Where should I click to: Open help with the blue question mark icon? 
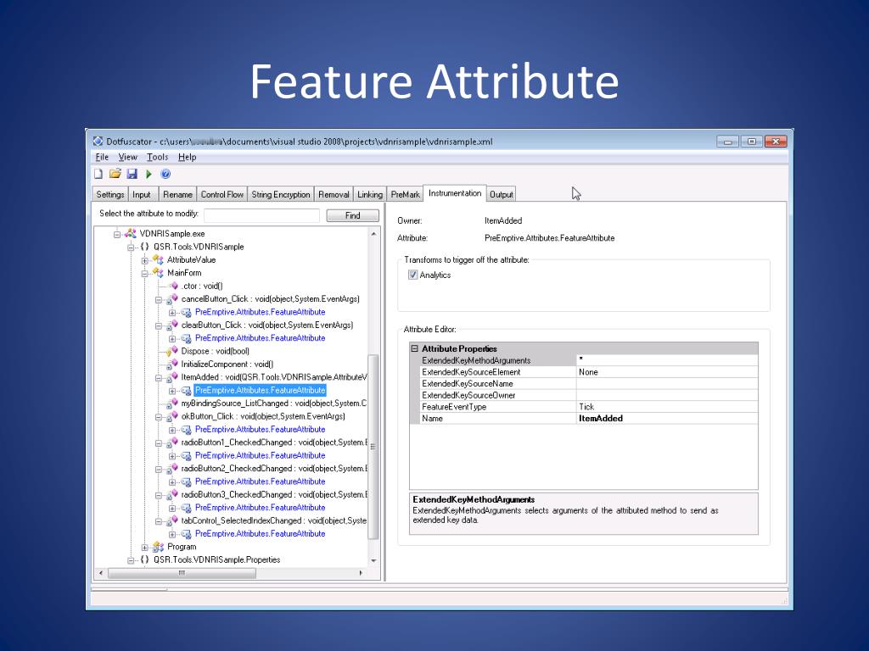(x=165, y=174)
